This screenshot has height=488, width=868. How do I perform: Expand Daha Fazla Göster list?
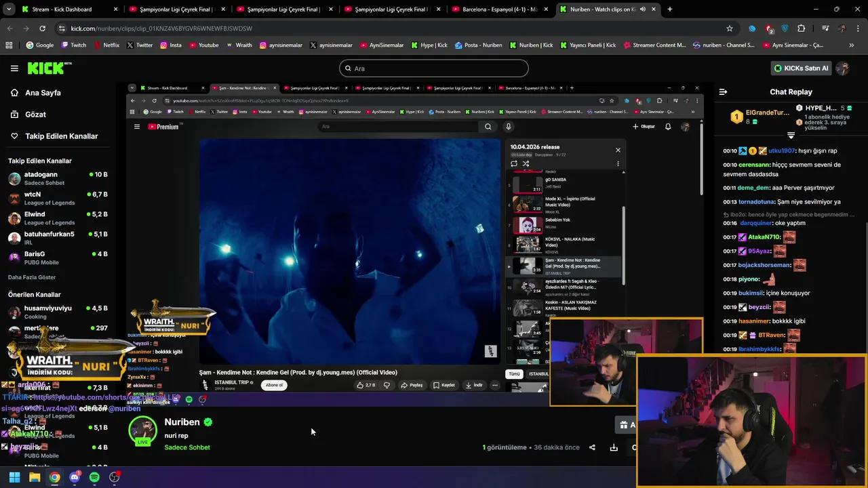click(32, 277)
